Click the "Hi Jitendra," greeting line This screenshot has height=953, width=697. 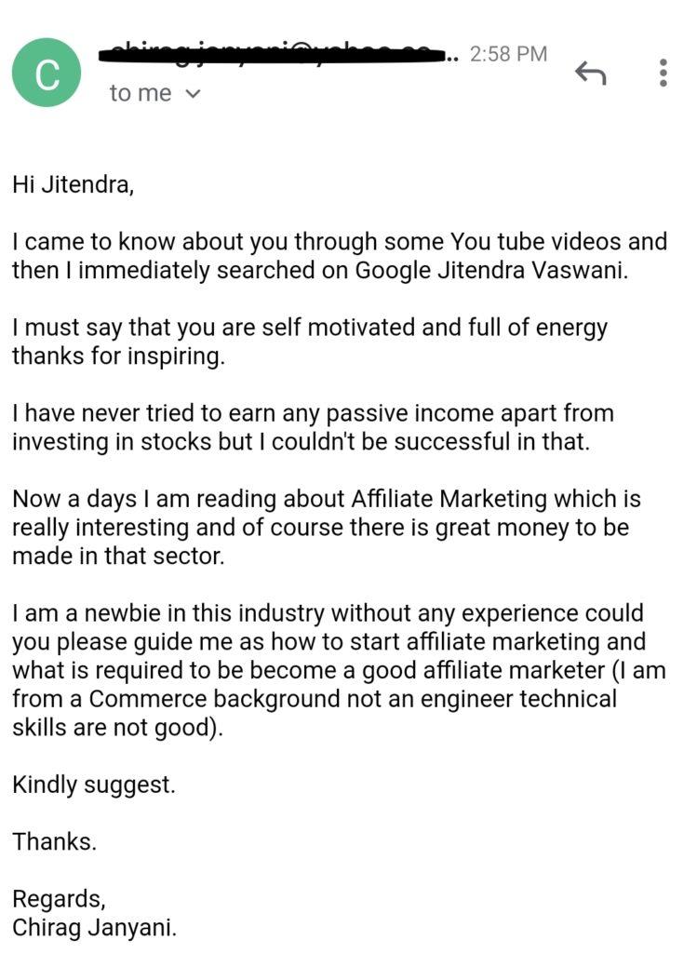tap(73, 184)
